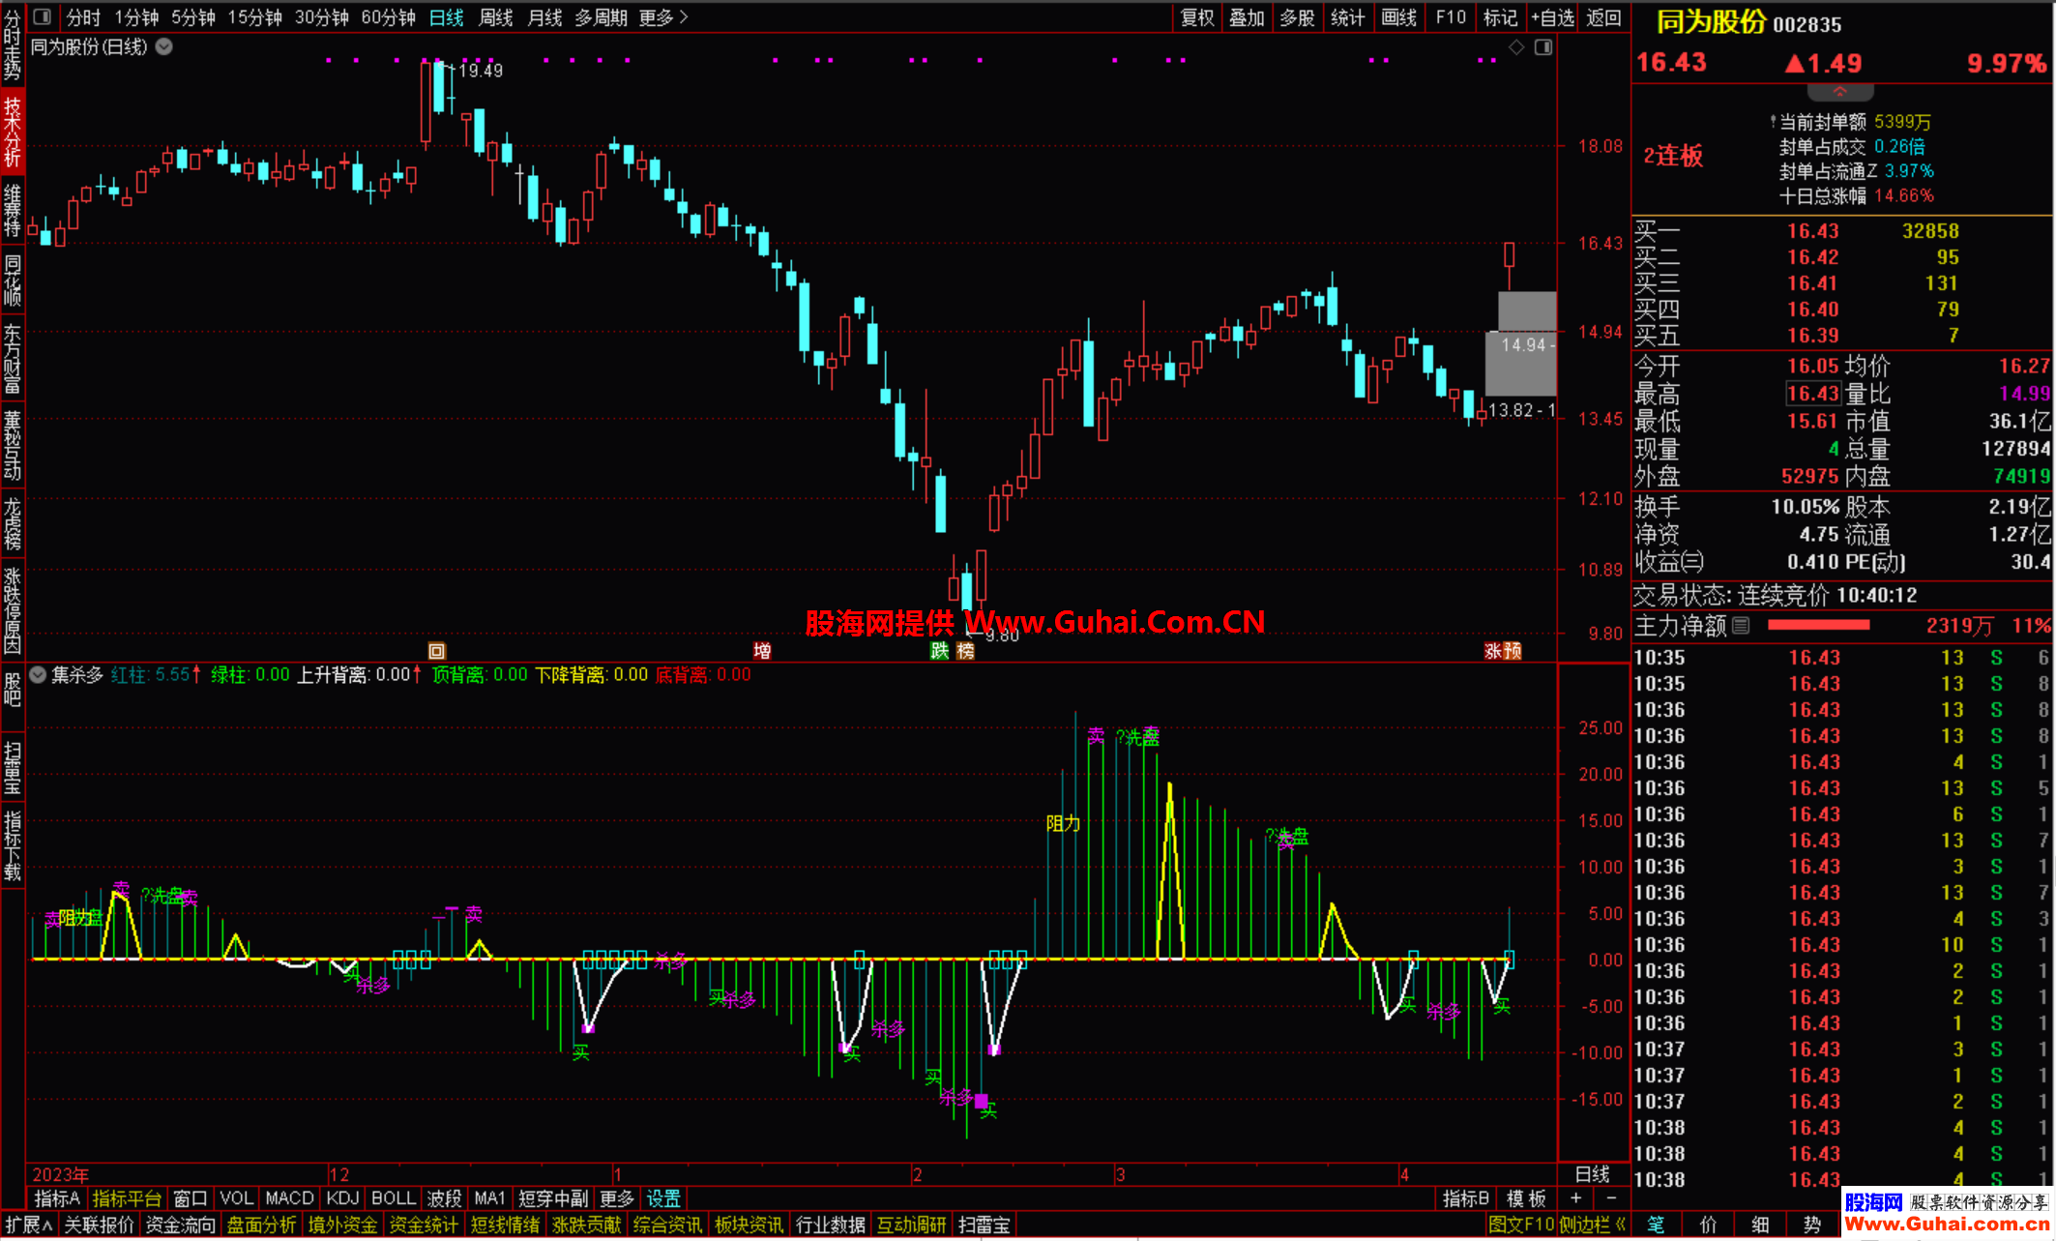Viewport: 2056px width, 1241px height.
Task: Open 维赛特 in left sidebar
Action: pos(12,211)
